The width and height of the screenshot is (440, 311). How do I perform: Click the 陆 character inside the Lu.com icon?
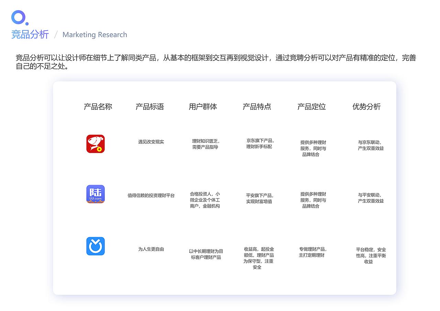(95, 192)
